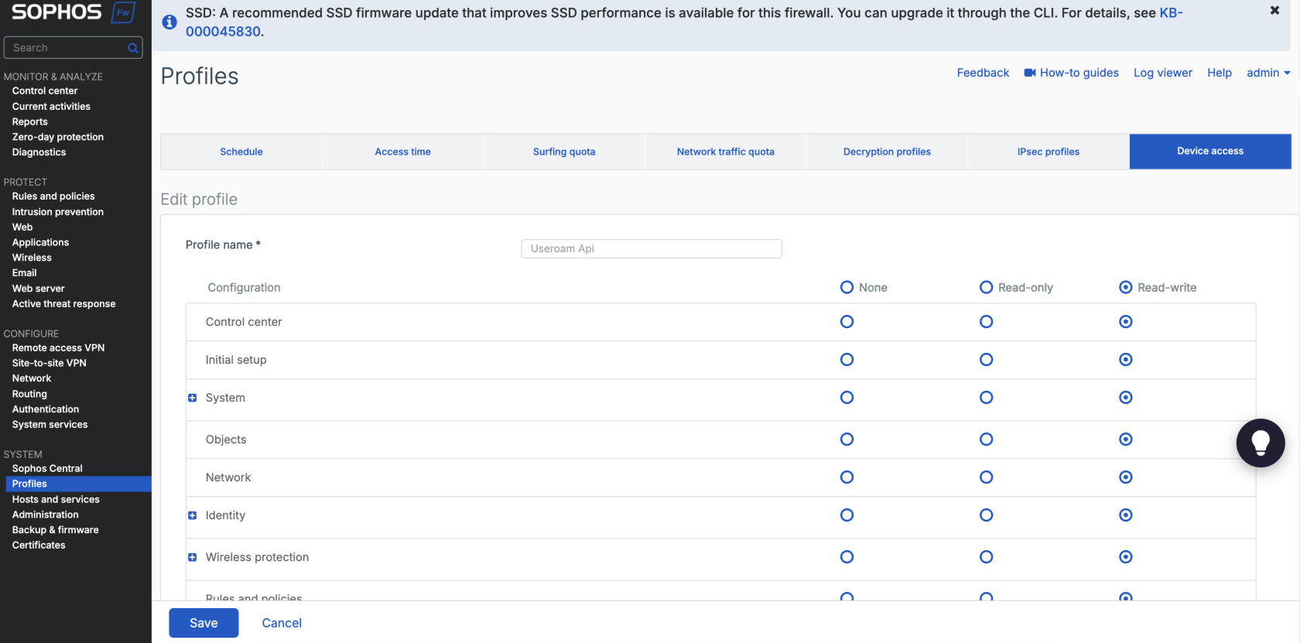Set Initial setup to Read-only
The image size is (1300, 643).
coord(986,360)
